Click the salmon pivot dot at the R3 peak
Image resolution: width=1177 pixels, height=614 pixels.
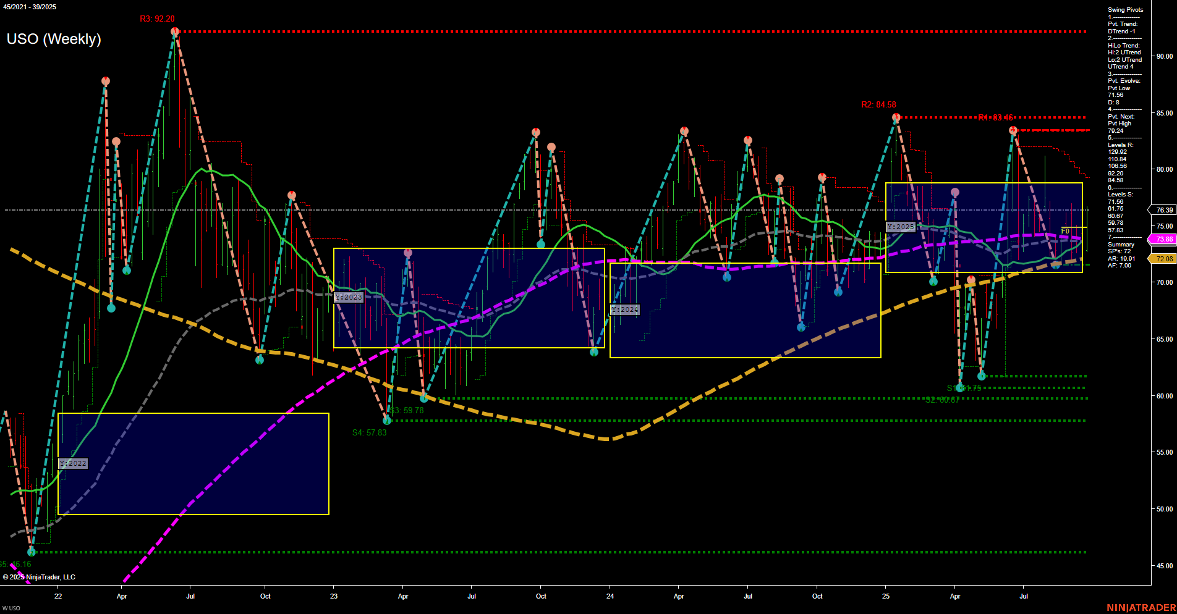point(174,32)
